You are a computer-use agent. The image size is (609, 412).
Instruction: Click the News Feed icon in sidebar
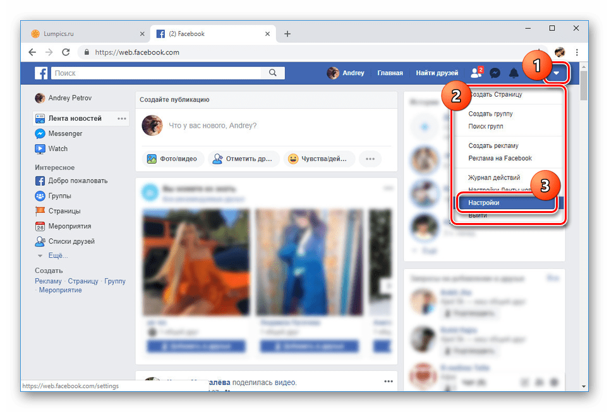[x=40, y=118]
